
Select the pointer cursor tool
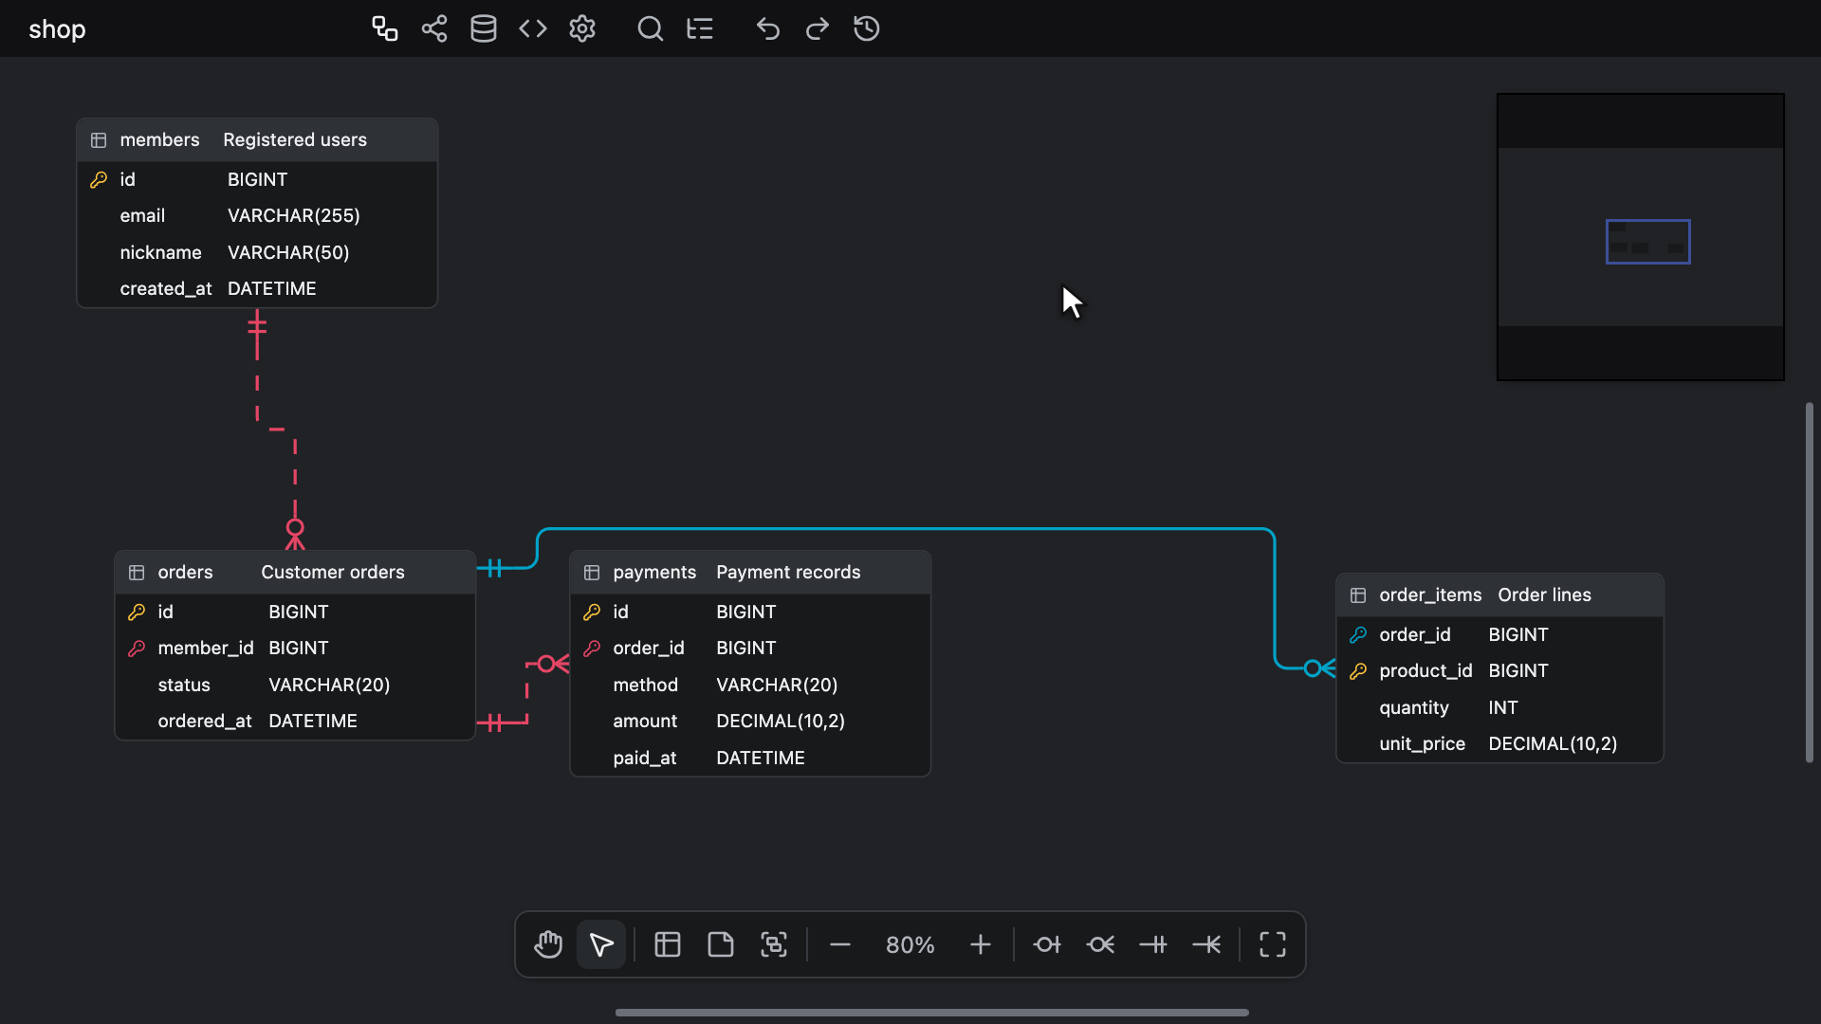tap(601, 944)
